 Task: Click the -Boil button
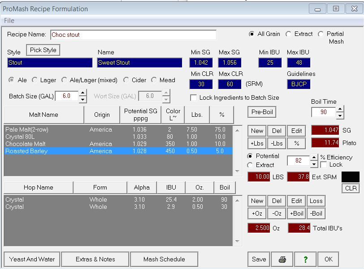click(316, 213)
